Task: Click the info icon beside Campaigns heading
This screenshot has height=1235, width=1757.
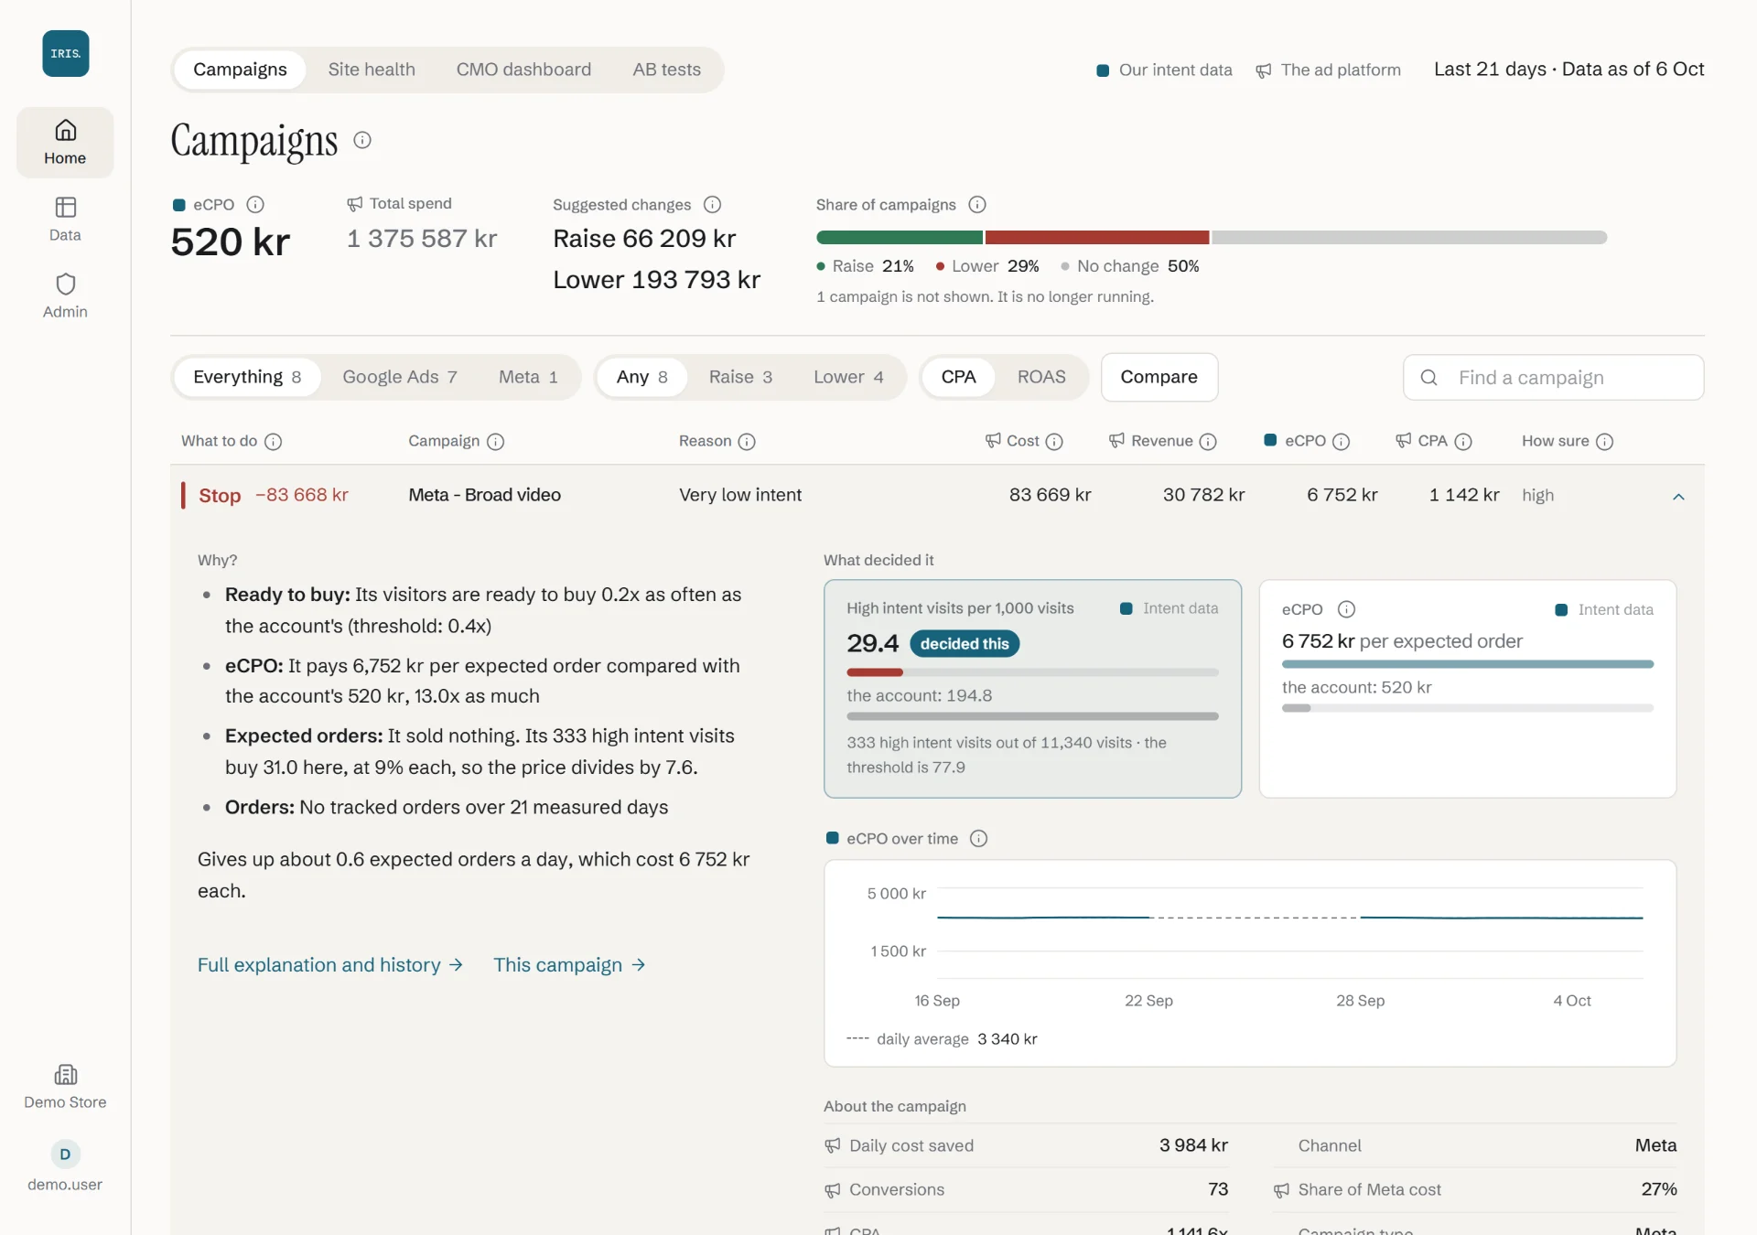Action: (x=362, y=140)
